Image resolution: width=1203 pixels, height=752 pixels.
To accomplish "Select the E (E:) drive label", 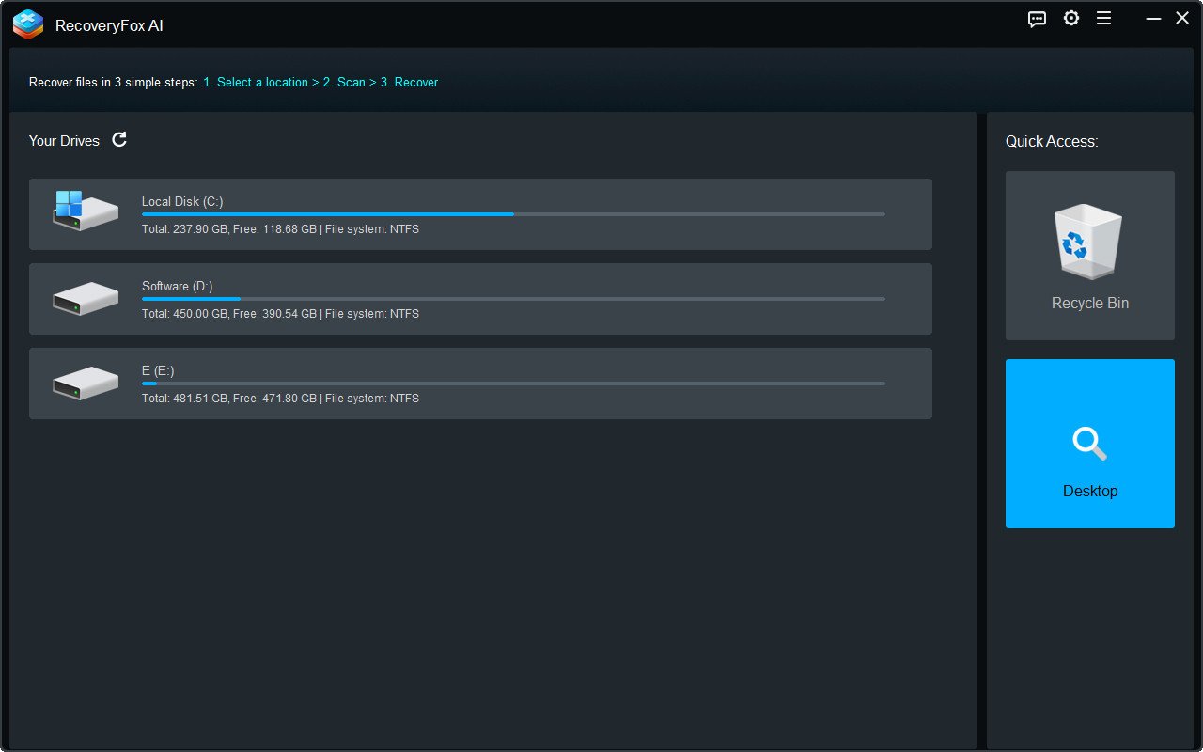I will [x=158, y=370].
